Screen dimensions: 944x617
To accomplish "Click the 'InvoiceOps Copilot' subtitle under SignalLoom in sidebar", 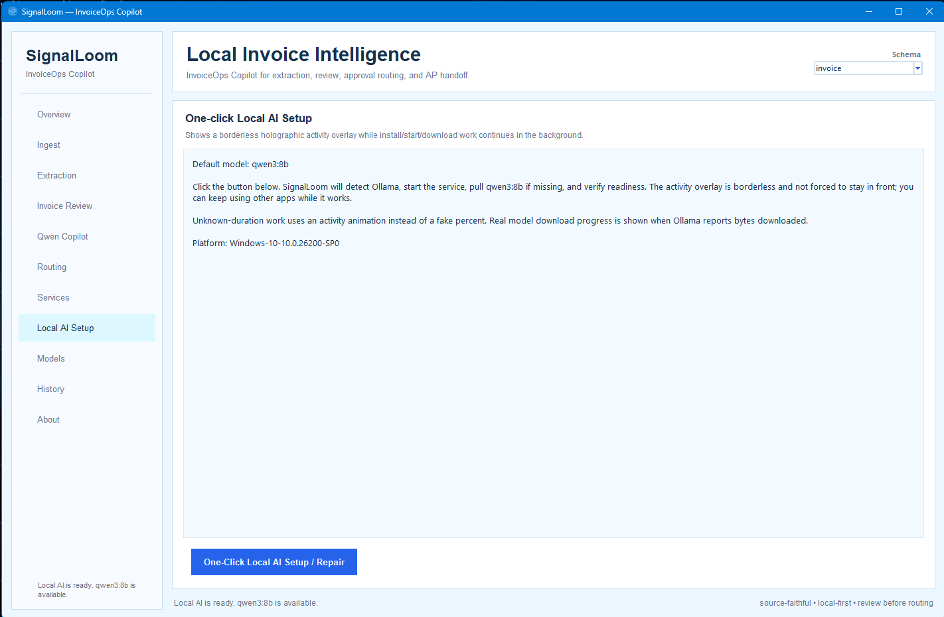I will point(60,74).
